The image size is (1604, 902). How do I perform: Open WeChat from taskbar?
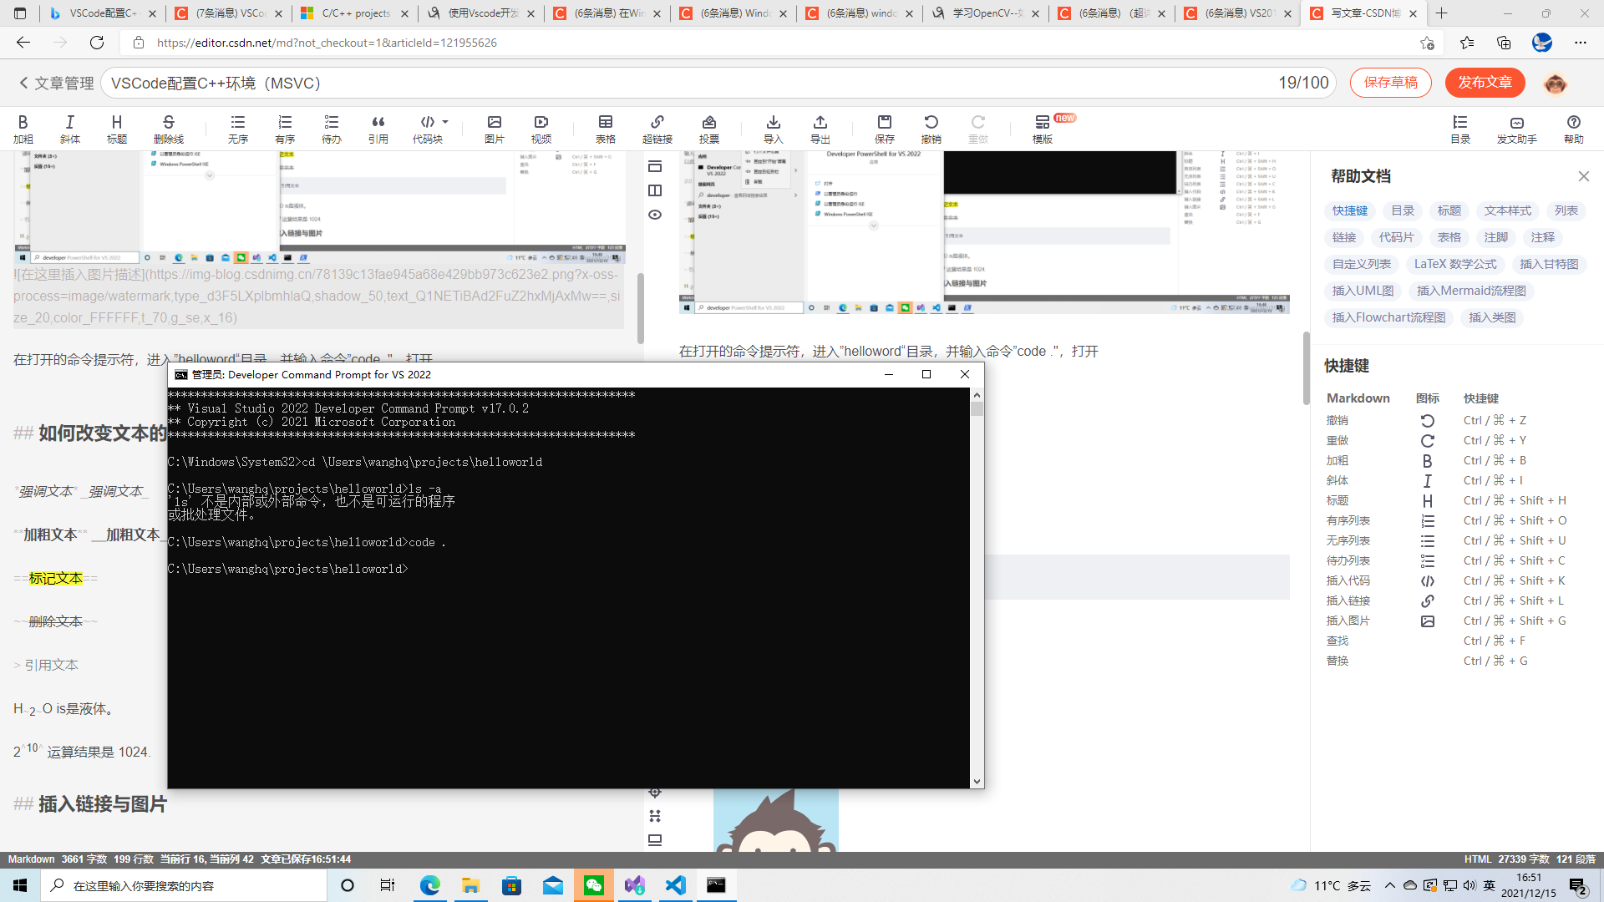pos(594,885)
